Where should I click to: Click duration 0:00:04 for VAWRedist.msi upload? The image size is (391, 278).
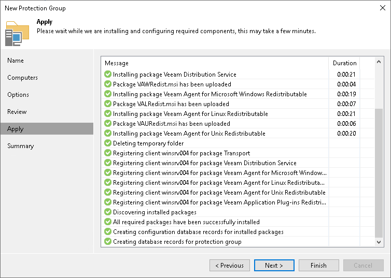click(x=346, y=84)
